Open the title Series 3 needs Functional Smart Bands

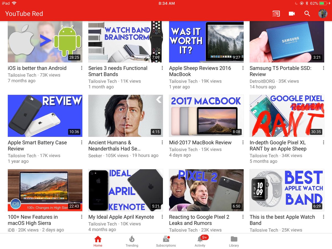pos(118,71)
